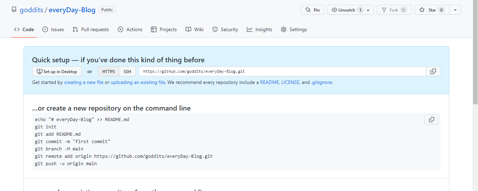Open the star lists dropdown arrow
Screen dimensions: 478x191
455,10
